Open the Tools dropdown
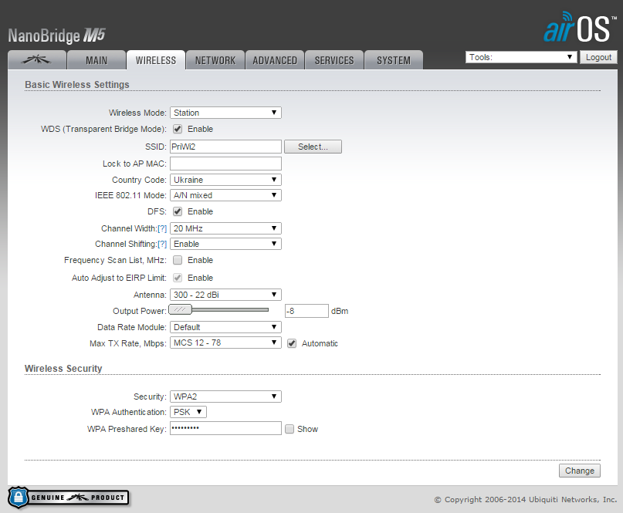Image resolution: width=623 pixels, height=513 pixels. (x=521, y=57)
